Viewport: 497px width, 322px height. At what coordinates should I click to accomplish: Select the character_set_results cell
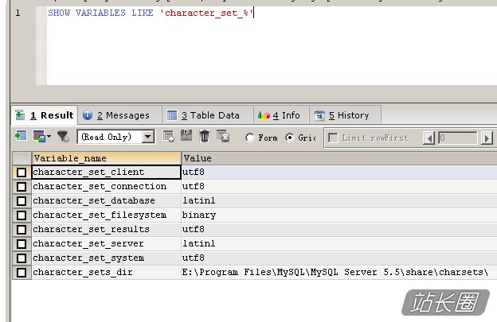[107, 229]
